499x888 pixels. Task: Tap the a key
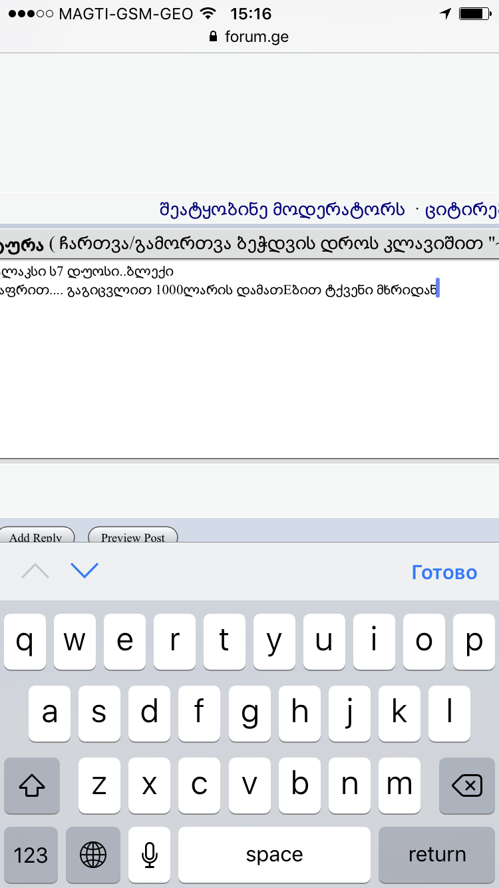tap(50, 714)
